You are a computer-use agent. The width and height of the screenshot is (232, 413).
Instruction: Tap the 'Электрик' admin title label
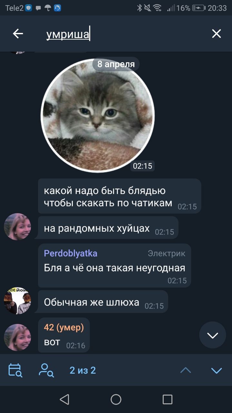(x=167, y=254)
